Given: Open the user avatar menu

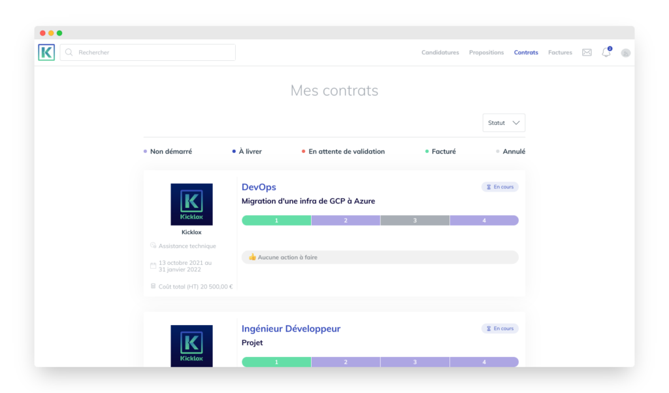Looking at the screenshot, I should pyautogui.click(x=625, y=52).
